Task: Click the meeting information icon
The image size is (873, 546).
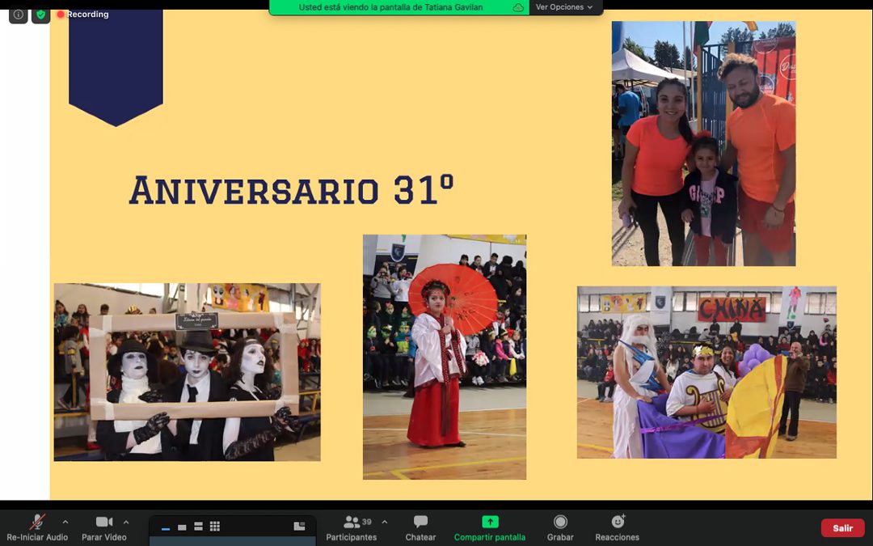Action: pyautogui.click(x=19, y=15)
